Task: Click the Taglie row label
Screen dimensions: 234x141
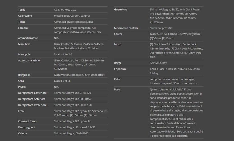Action: 22,10
